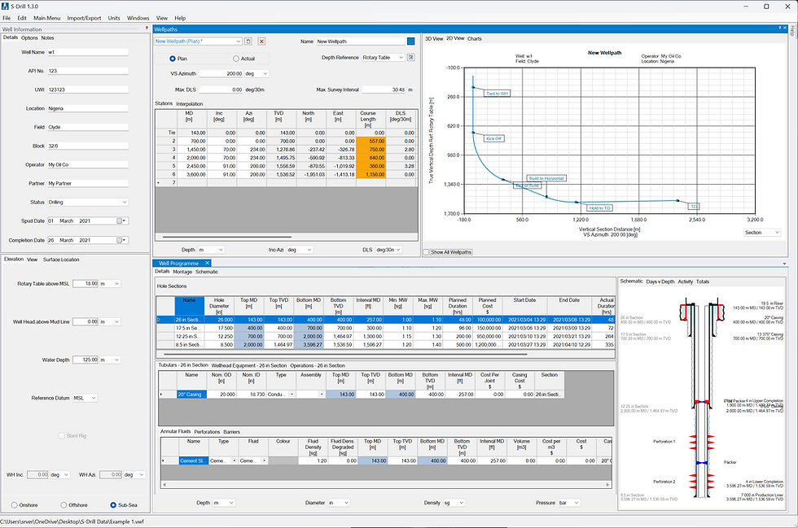Click the grey Colour cell in annular fluids
The height and width of the screenshot is (528, 798).
(x=283, y=460)
